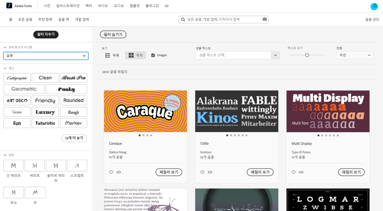
Task: Click the 필터 지우기 button
Action: (46, 34)
